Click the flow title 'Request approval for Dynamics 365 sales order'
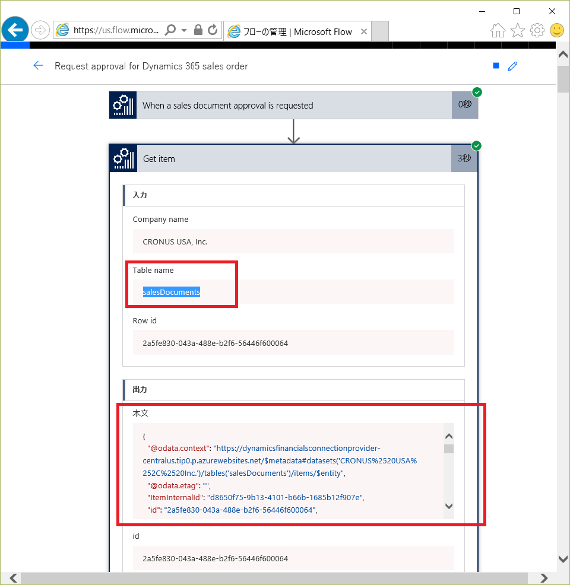 151,66
